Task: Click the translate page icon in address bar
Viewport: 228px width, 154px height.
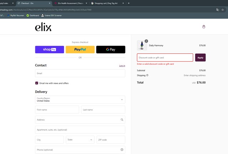Action: 218,10
